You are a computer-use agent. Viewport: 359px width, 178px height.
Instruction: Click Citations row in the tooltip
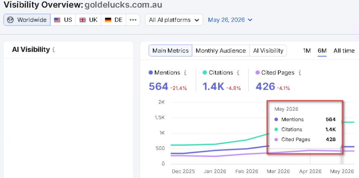coord(305,130)
